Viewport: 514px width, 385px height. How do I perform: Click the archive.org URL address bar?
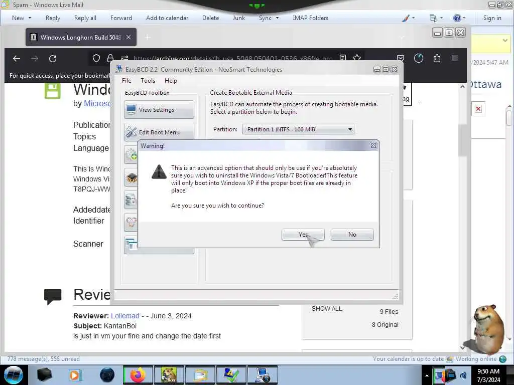[233, 58]
